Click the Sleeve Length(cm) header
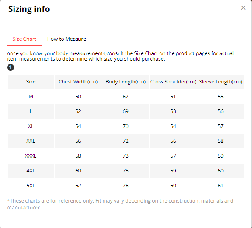Image resolution: width=252 pixels, height=228 pixels. (x=221, y=82)
